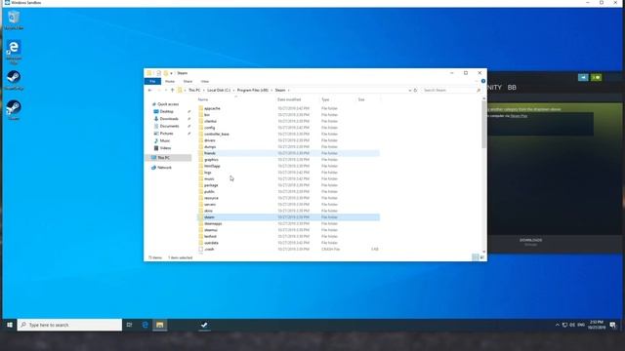Open the Home ribbon tab
Image resolution: width=625 pixels, height=351 pixels.
(170, 81)
